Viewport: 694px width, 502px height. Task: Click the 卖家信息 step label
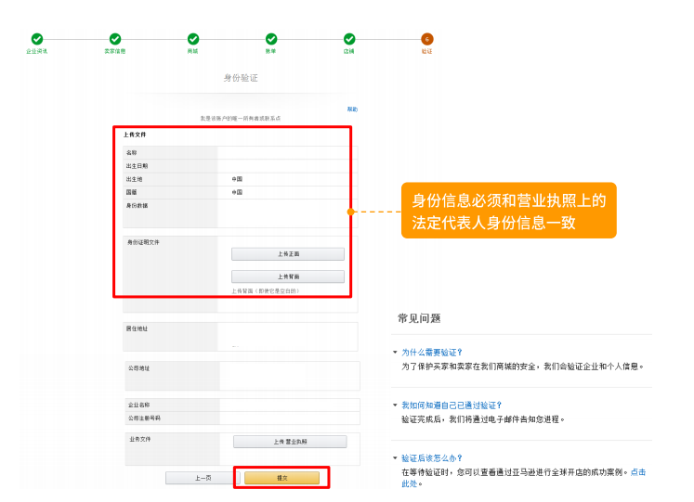pos(115,51)
